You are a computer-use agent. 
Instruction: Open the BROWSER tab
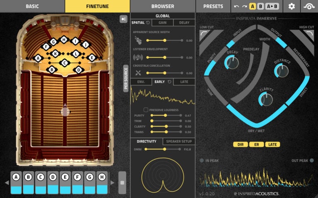point(163,6)
